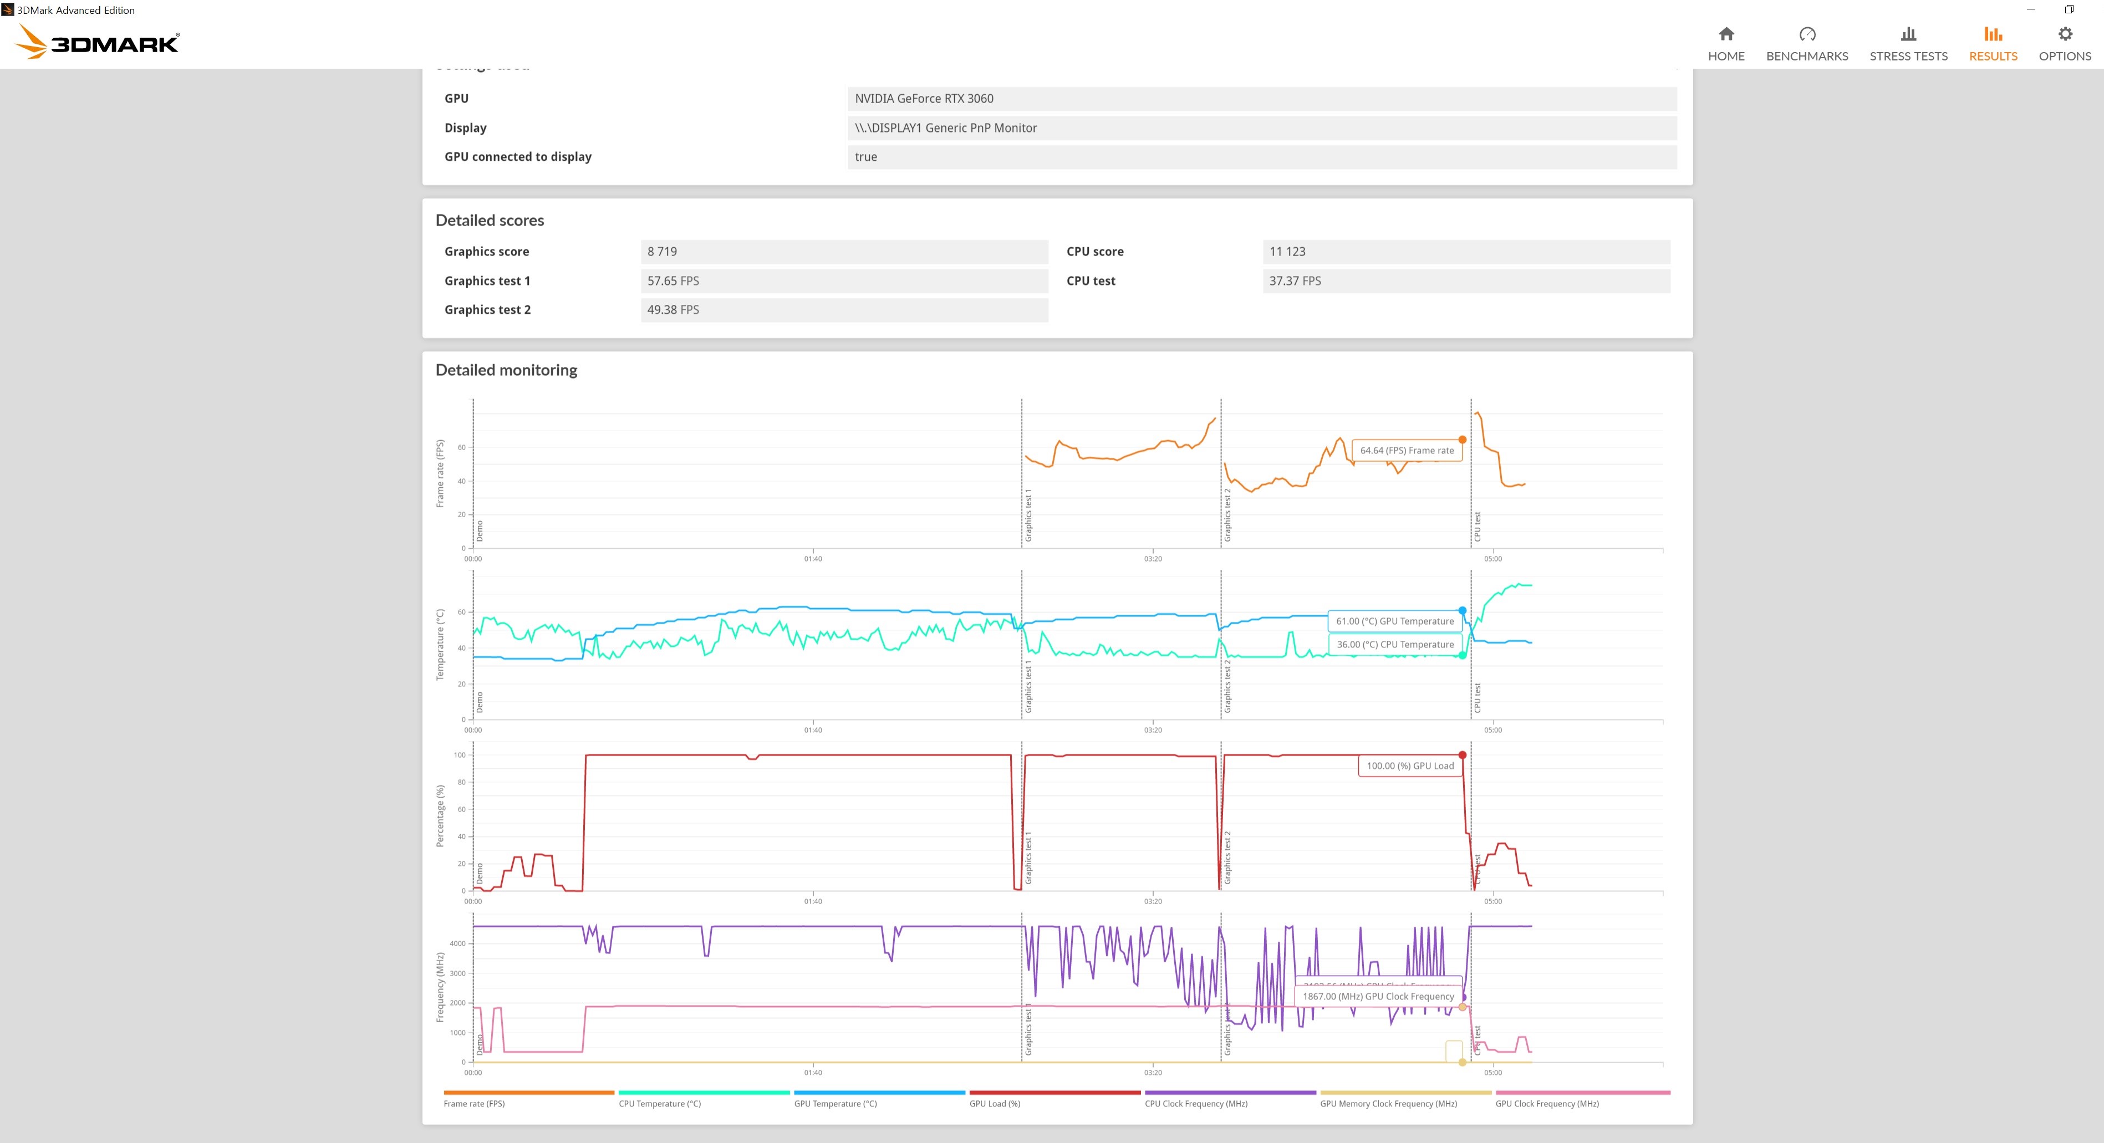Click Graphics score value 8 719
Image resolution: width=2104 pixels, height=1143 pixels.
[844, 252]
